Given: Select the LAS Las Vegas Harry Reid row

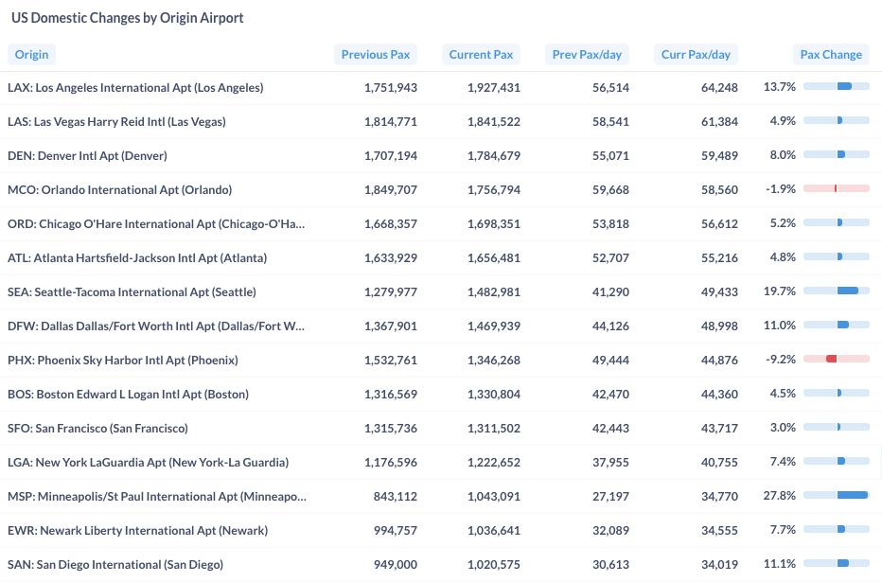Looking at the screenshot, I should coord(441,121).
